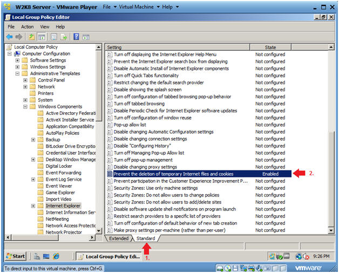
Task: Open Server Manager quick launch icon
Action: pos(37,256)
